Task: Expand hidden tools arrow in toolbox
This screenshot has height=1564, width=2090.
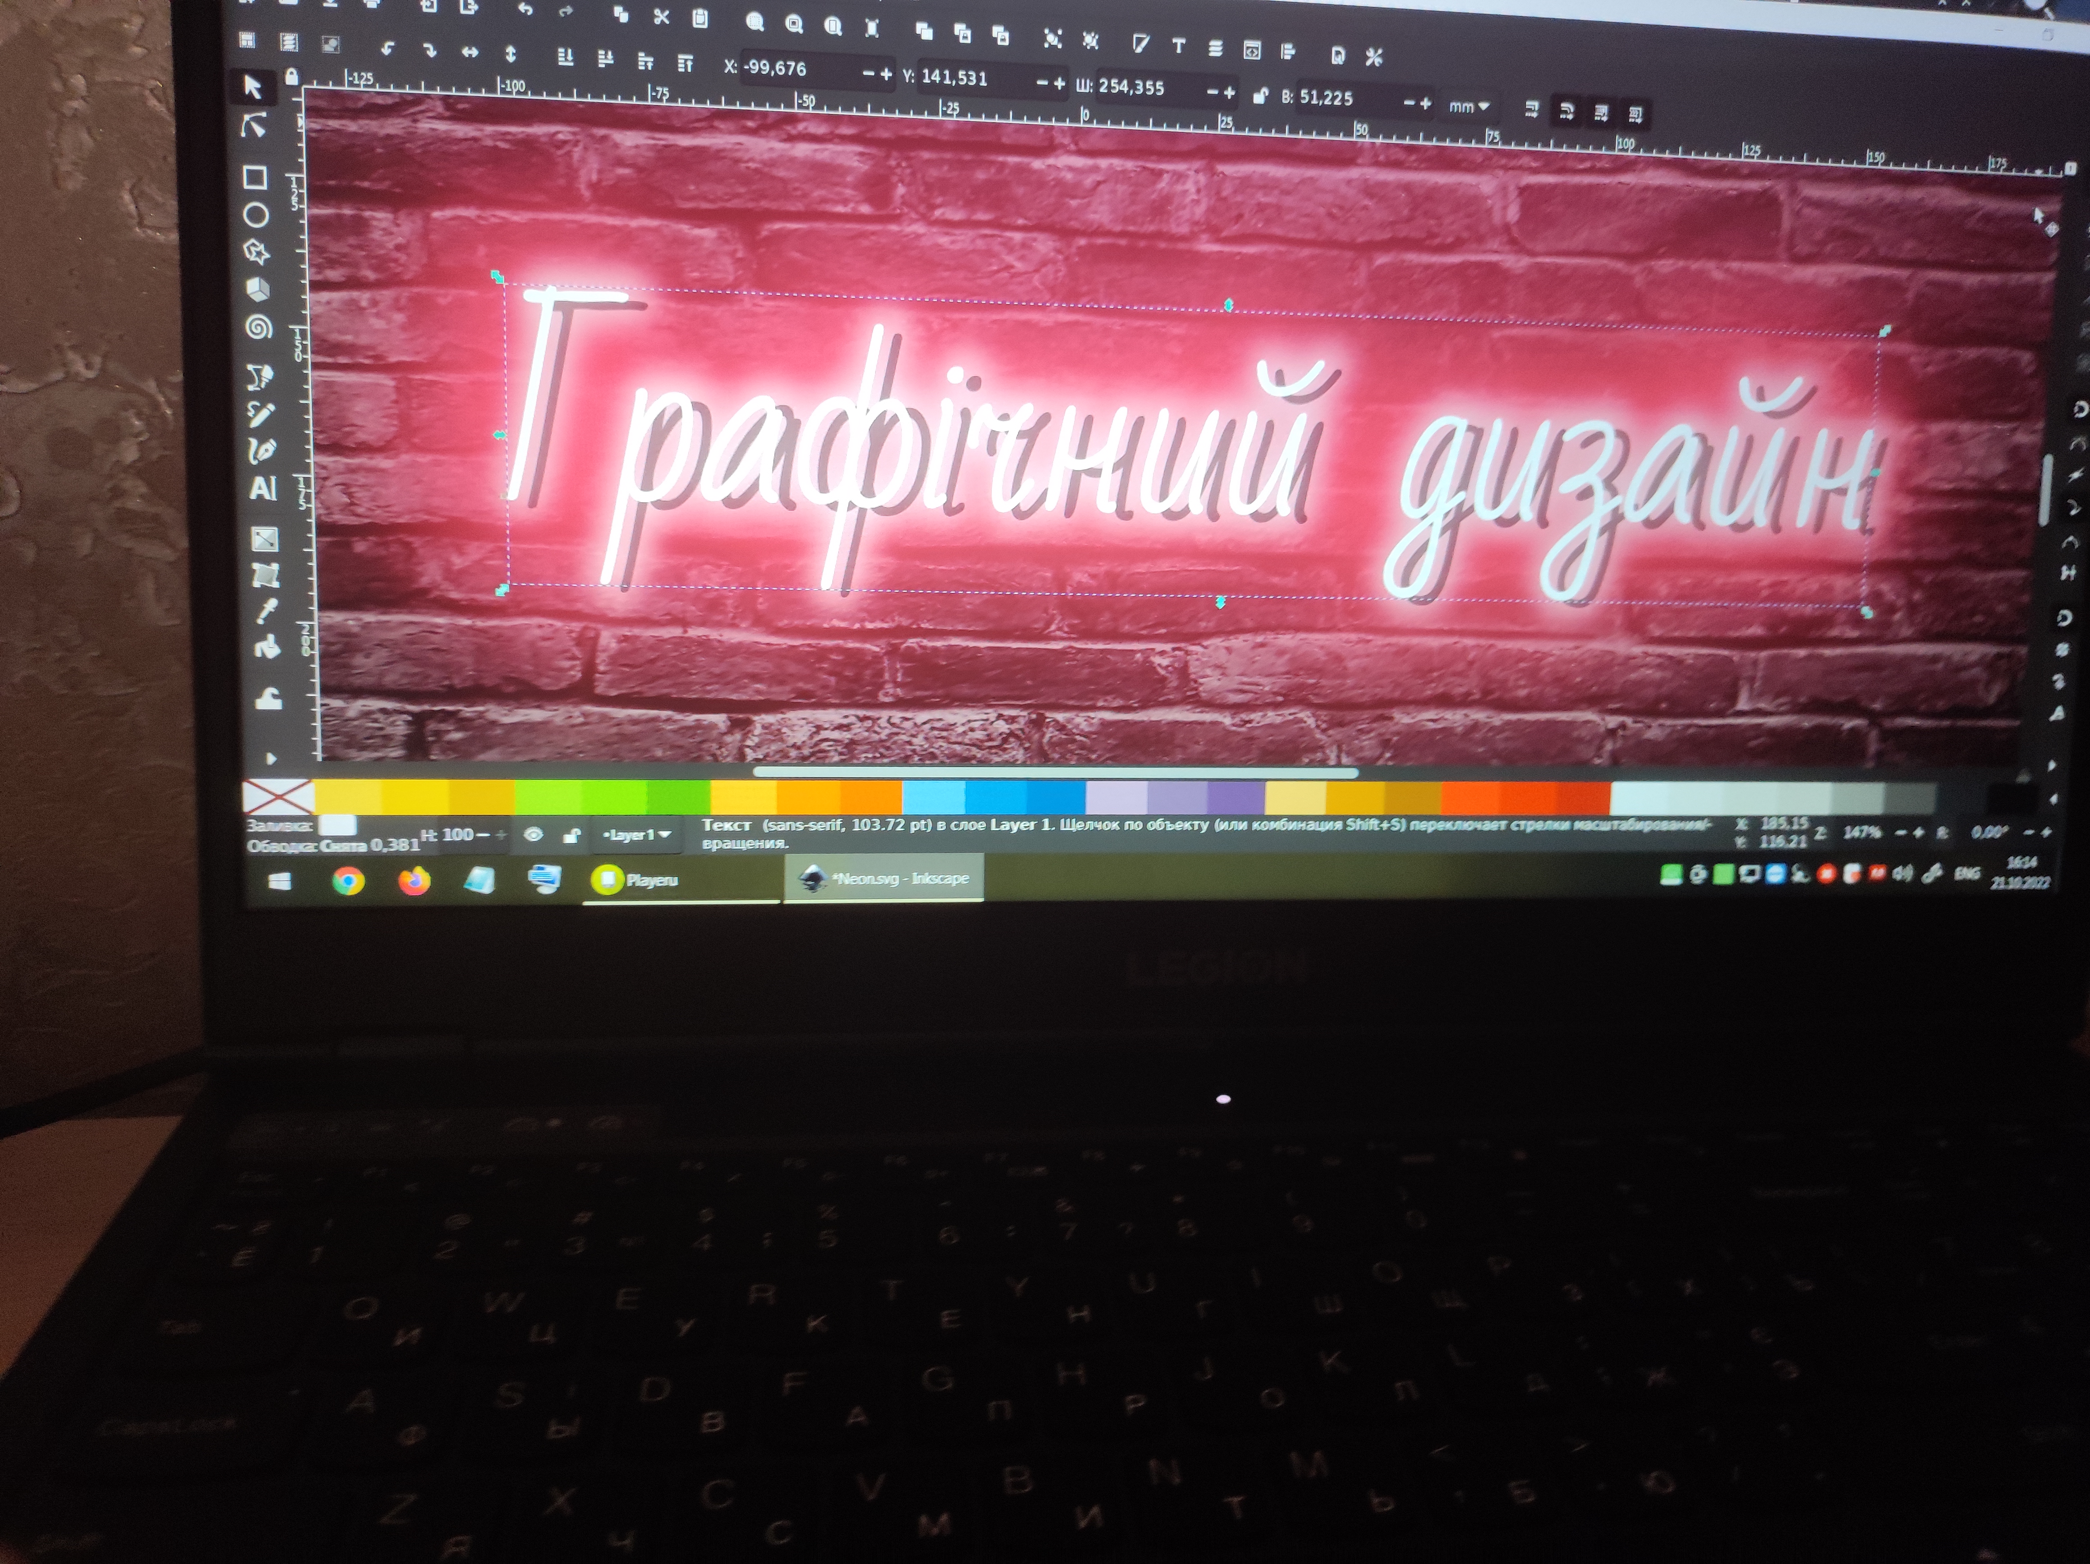Action: click(271, 758)
